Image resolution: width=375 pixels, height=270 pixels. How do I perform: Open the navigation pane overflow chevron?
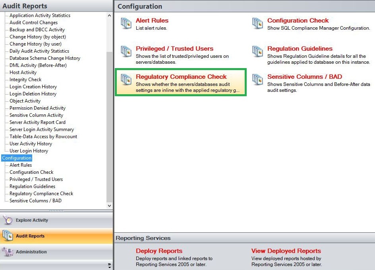tap(109, 265)
